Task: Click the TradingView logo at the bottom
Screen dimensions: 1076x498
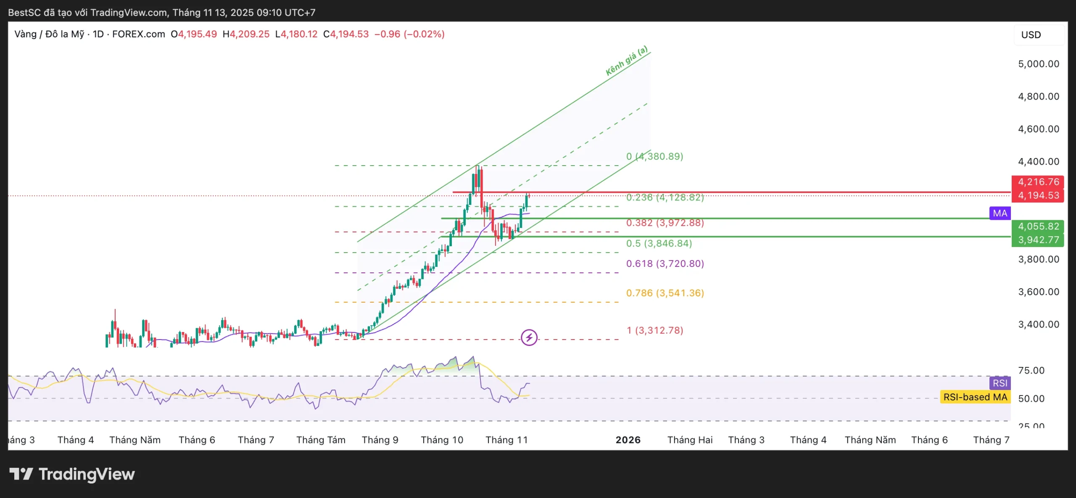Action: coord(72,474)
